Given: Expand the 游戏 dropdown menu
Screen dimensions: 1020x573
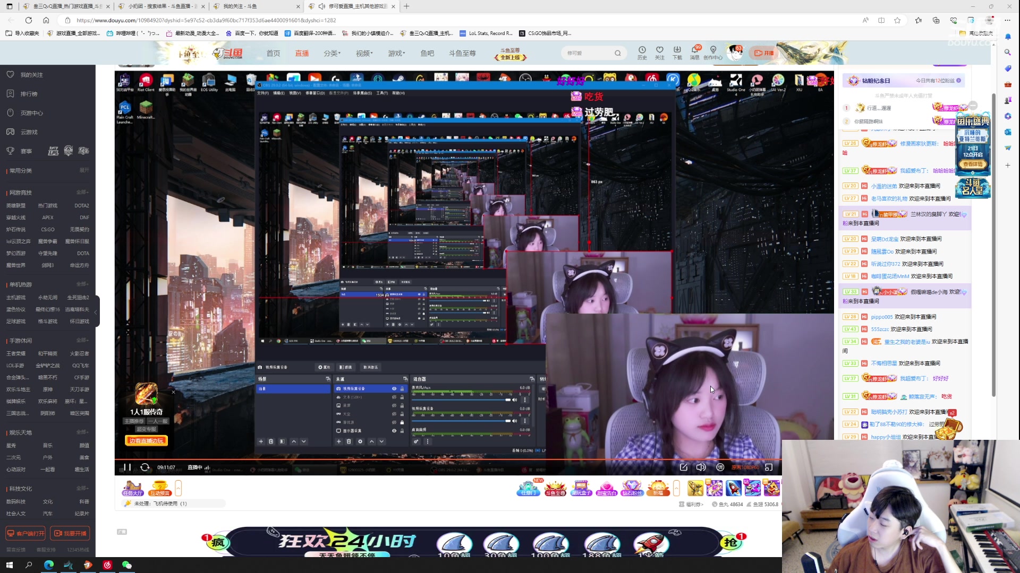Looking at the screenshot, I should point(396,53).
